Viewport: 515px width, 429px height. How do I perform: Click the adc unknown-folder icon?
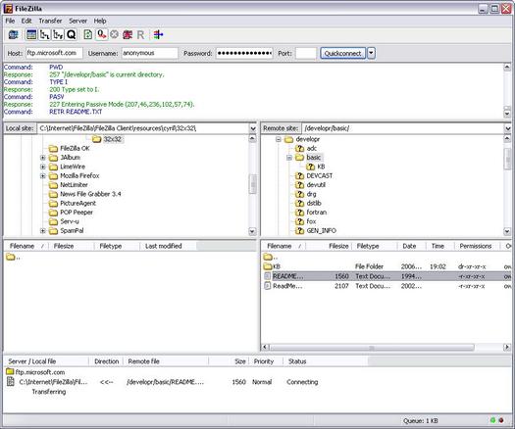(x=299, y=149)
